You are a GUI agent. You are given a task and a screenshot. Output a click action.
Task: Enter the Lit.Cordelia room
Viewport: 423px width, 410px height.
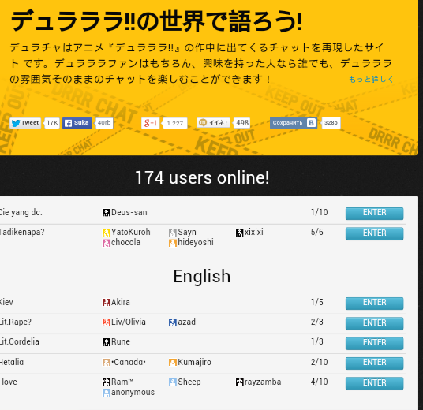tap(374, 343)
